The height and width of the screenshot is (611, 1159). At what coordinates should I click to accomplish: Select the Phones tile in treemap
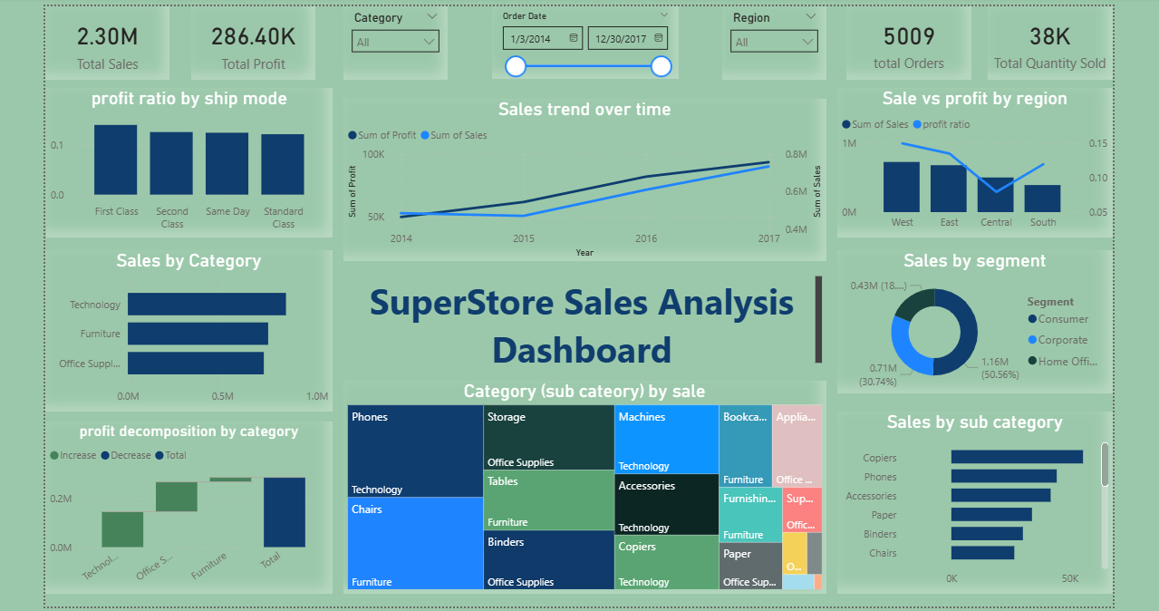[414, 451]
